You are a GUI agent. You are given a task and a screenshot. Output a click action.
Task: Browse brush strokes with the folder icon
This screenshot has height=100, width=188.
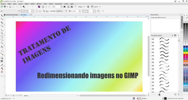(x=175, y=35)
